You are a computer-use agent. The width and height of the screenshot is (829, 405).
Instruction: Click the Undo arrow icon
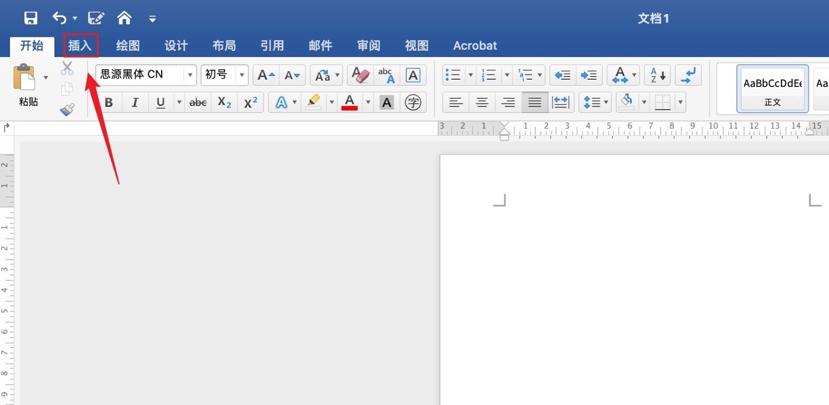point(59,19)
